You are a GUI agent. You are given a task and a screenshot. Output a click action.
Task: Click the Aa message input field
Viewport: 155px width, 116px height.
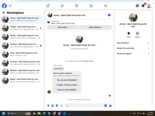(x=84, y=106)
